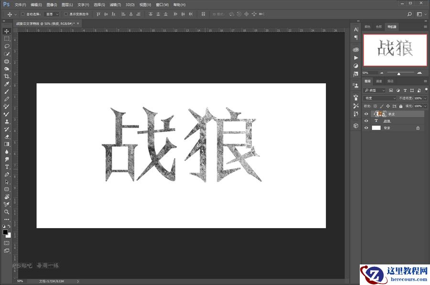Open the 滤镜 Filter menu
This screenshot has width=430, height=285.
pos(115,4)
